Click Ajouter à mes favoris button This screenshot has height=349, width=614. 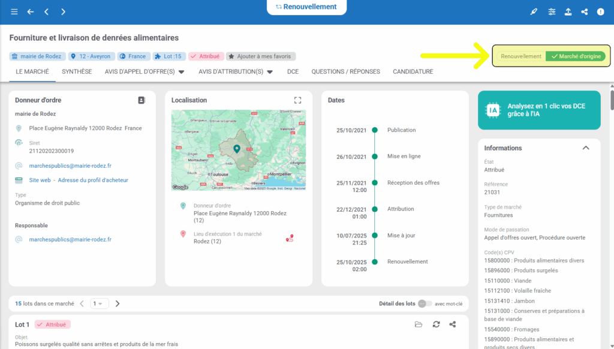(x=261, y=56)
